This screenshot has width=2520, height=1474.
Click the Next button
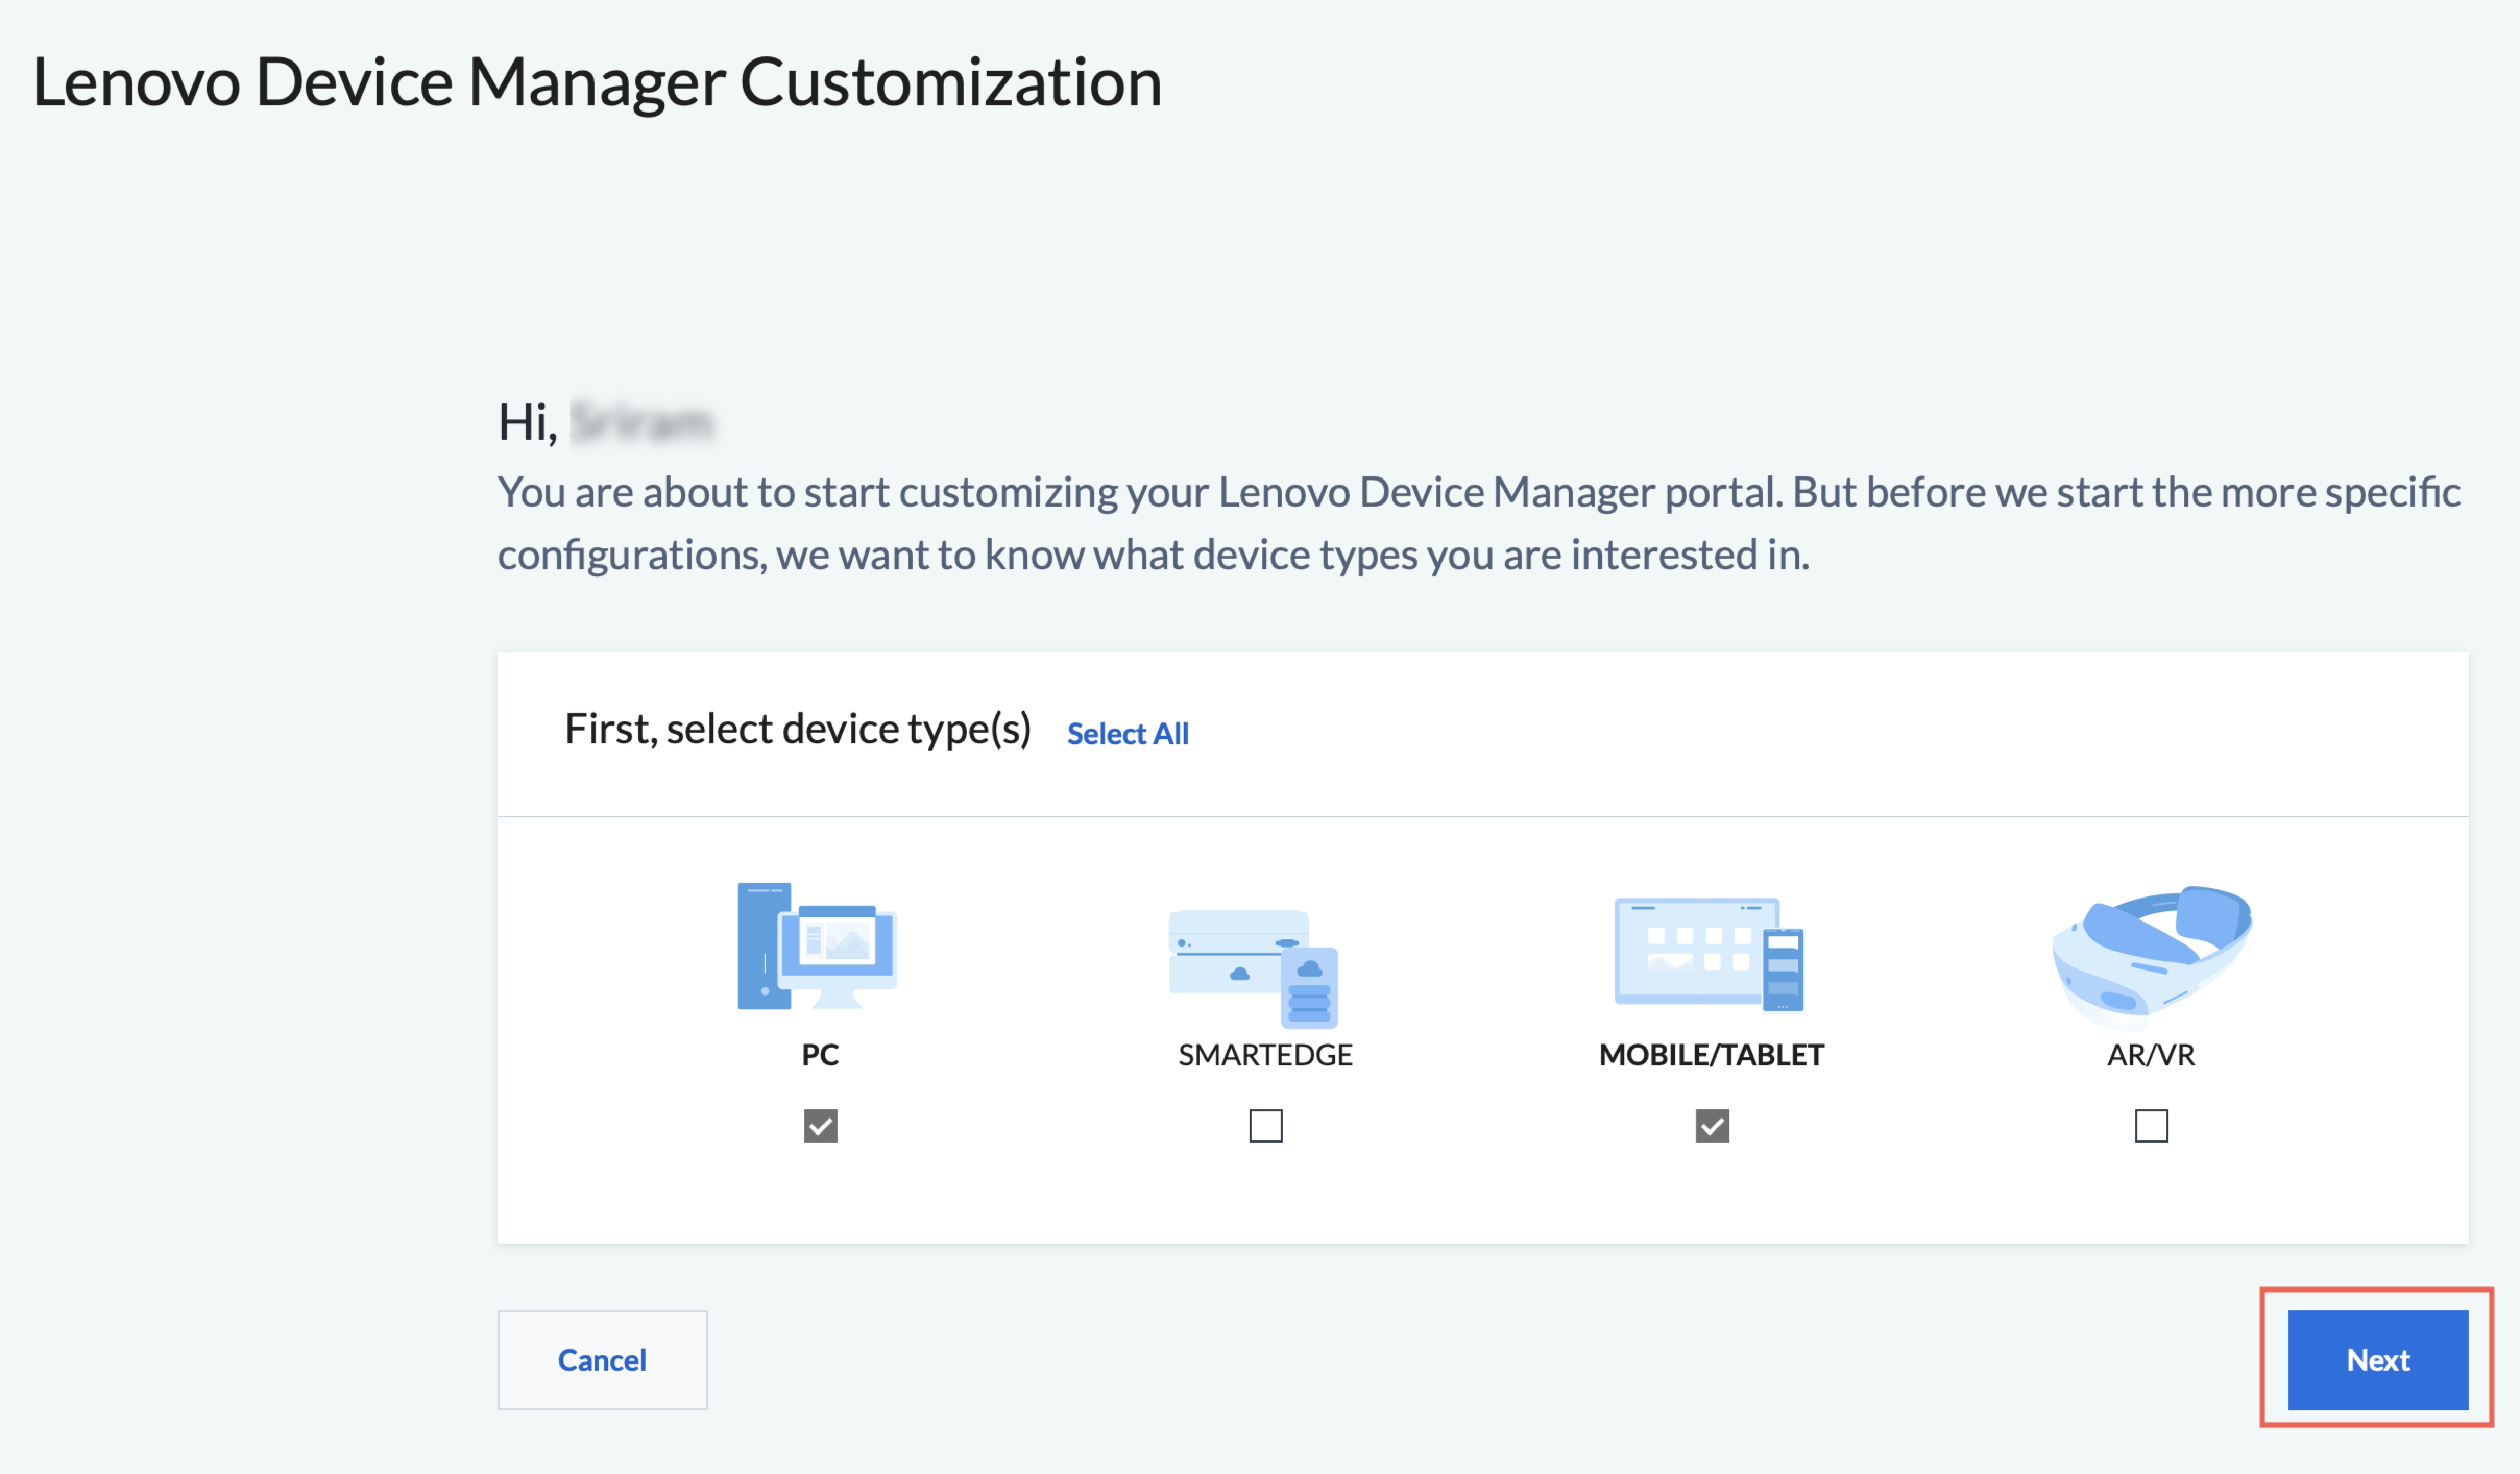tap(2377, 1359)
